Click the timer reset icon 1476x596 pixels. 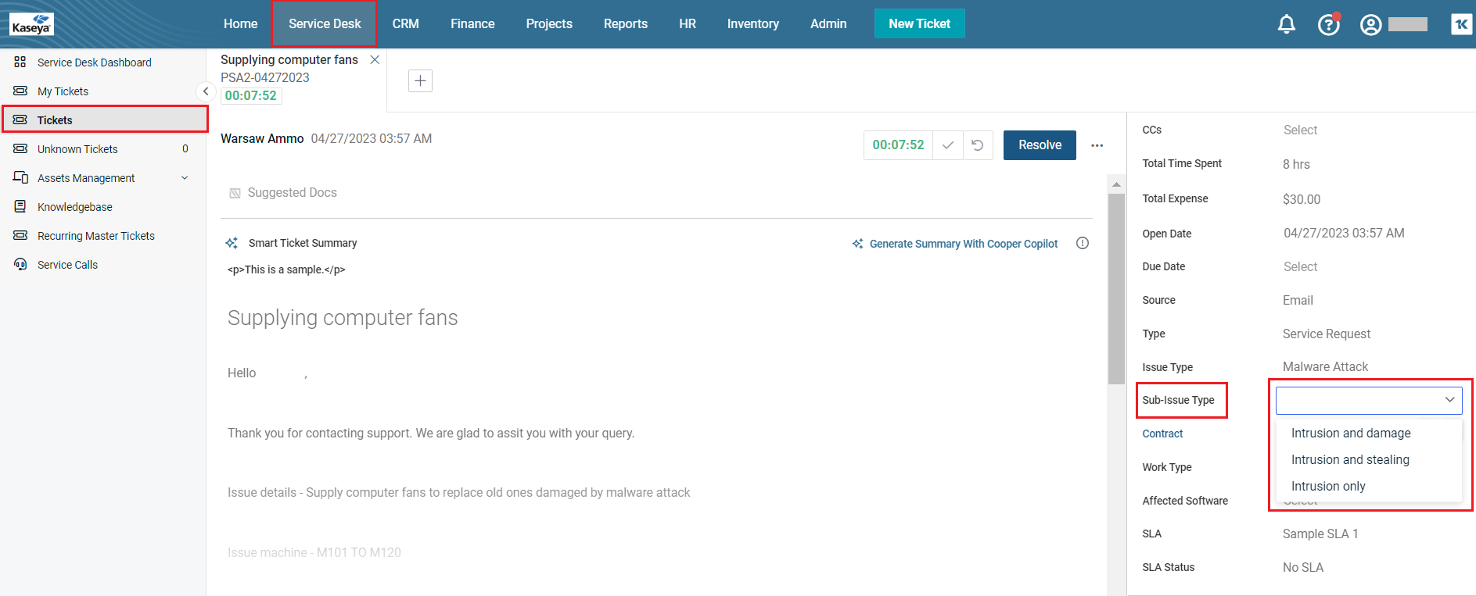pos(978,145)
